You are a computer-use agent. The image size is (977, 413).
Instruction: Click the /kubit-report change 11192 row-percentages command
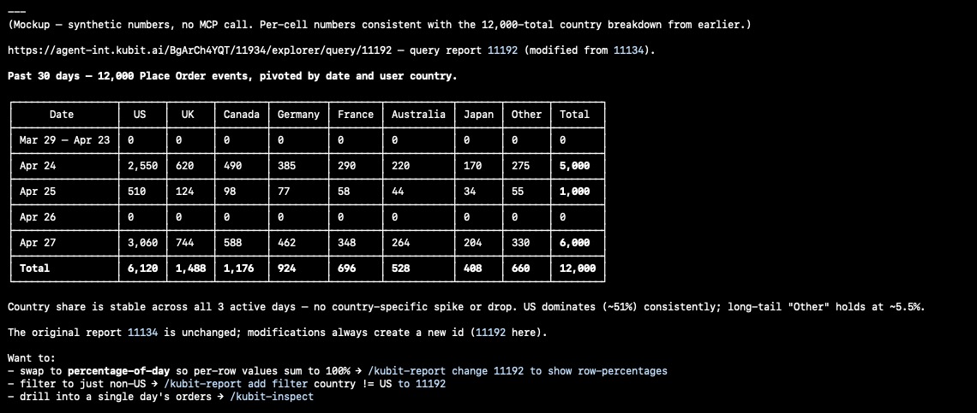tap(518, 371)
